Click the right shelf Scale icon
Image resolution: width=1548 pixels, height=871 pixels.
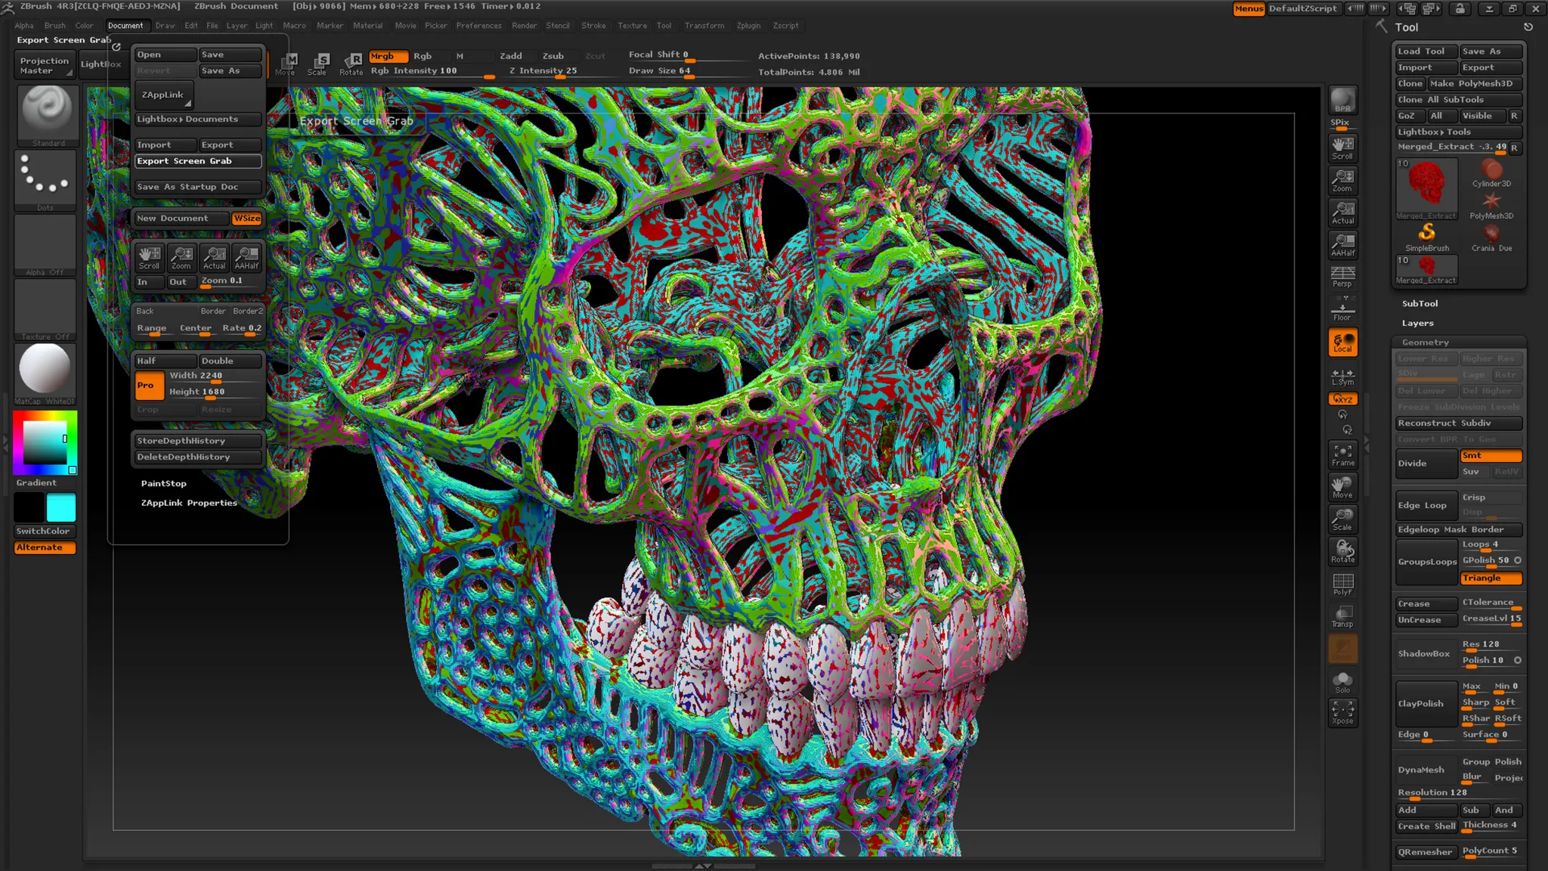[x=1342, y=519]
